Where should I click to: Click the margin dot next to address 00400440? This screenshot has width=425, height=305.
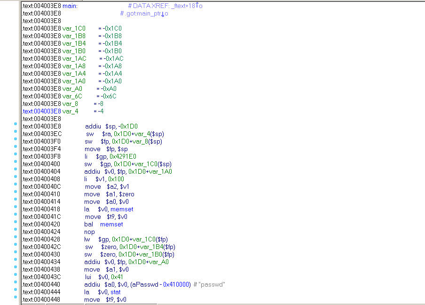(x=16, y=284)
